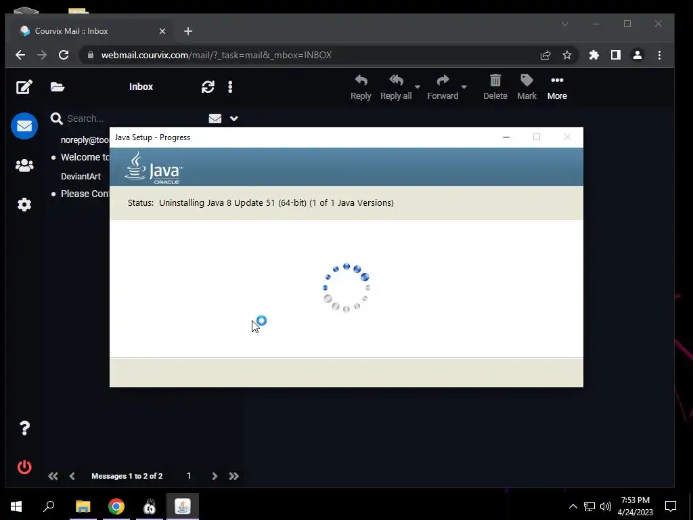Open the Help question mark icon
The width and height of the screenshot is (693, 520).
(x=25, y=428)
